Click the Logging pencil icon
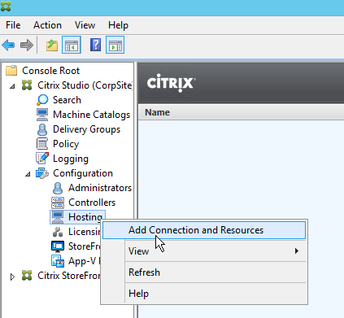Screen dimensions: 344x318 coord(42,159)
